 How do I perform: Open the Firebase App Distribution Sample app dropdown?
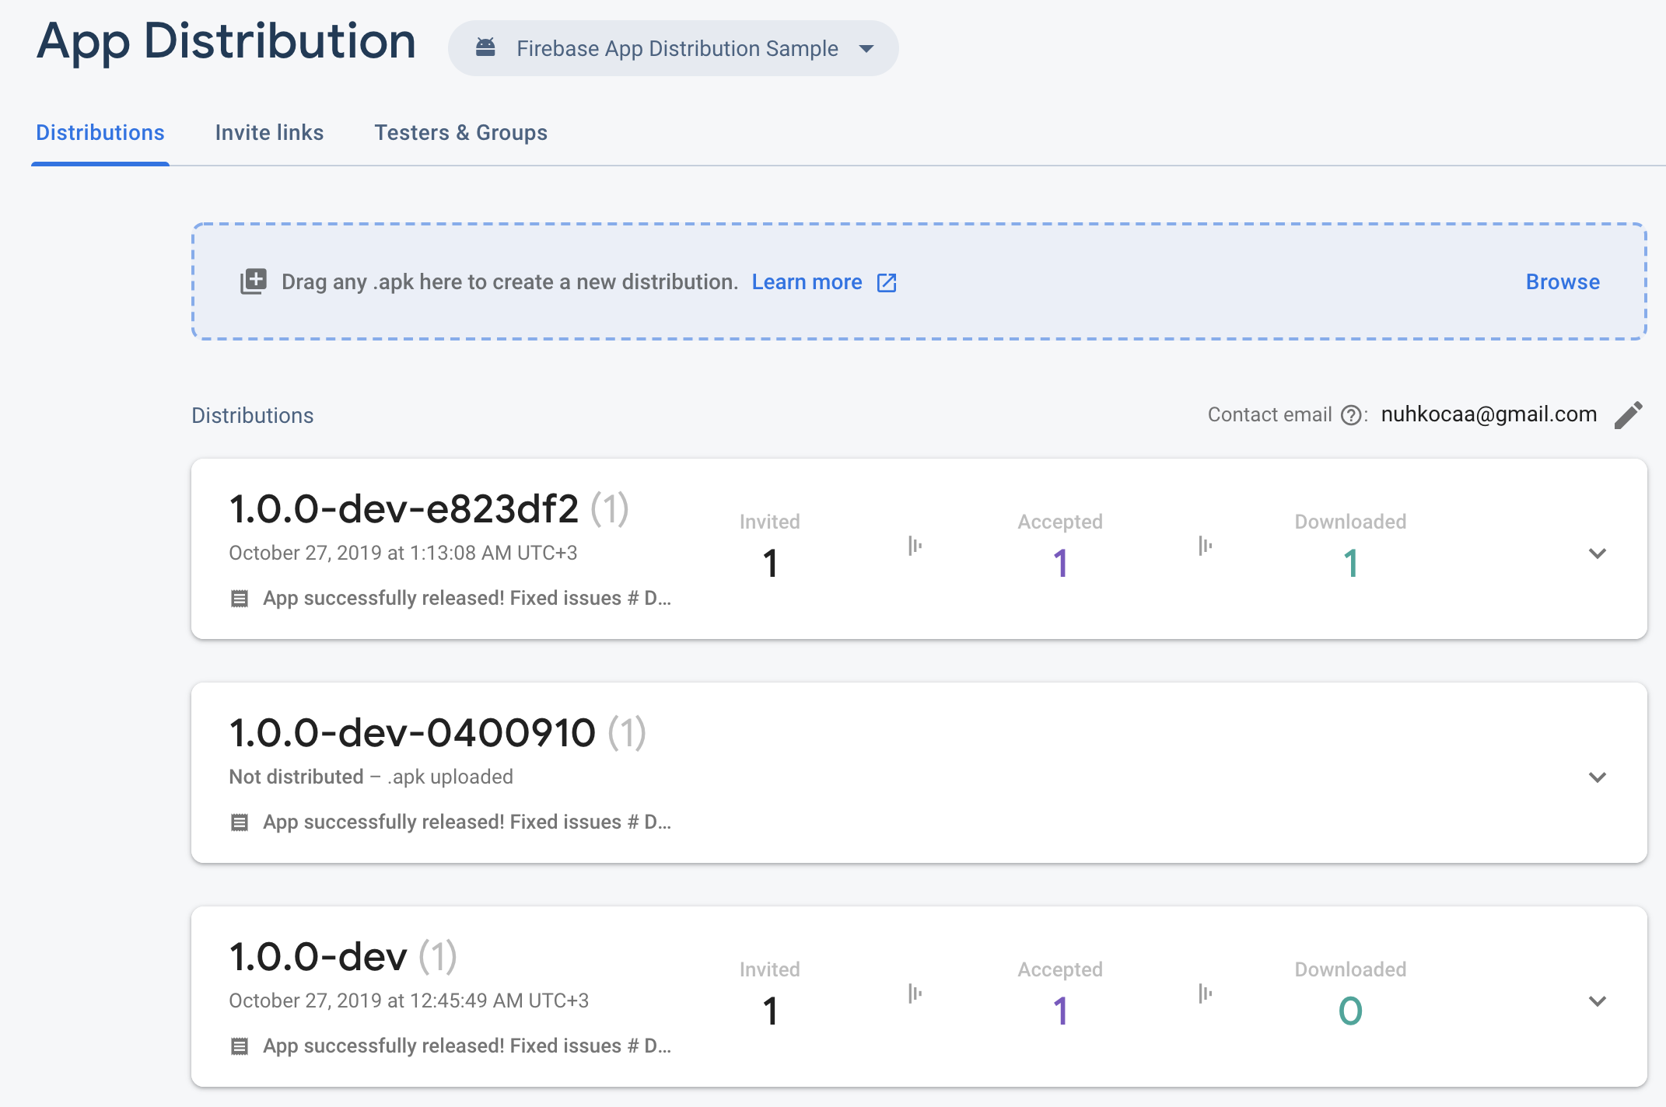click(x=866, y=48)
